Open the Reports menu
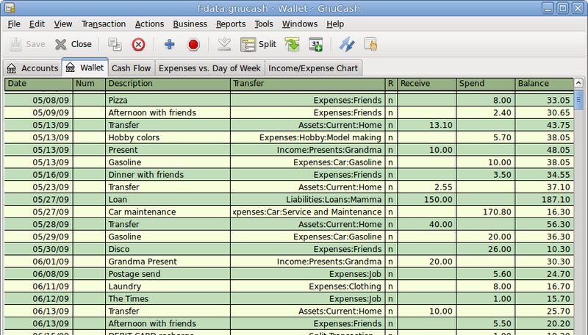The width and height of the screenshot is (588, 335). pos(231,24)
